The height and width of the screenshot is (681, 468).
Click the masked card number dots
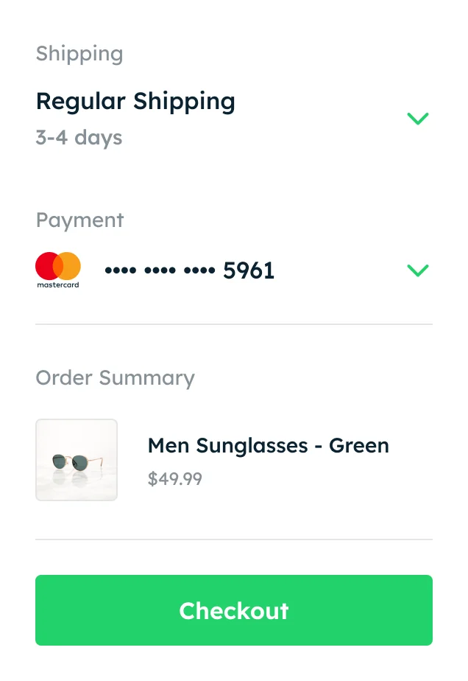tap(159, 271)
